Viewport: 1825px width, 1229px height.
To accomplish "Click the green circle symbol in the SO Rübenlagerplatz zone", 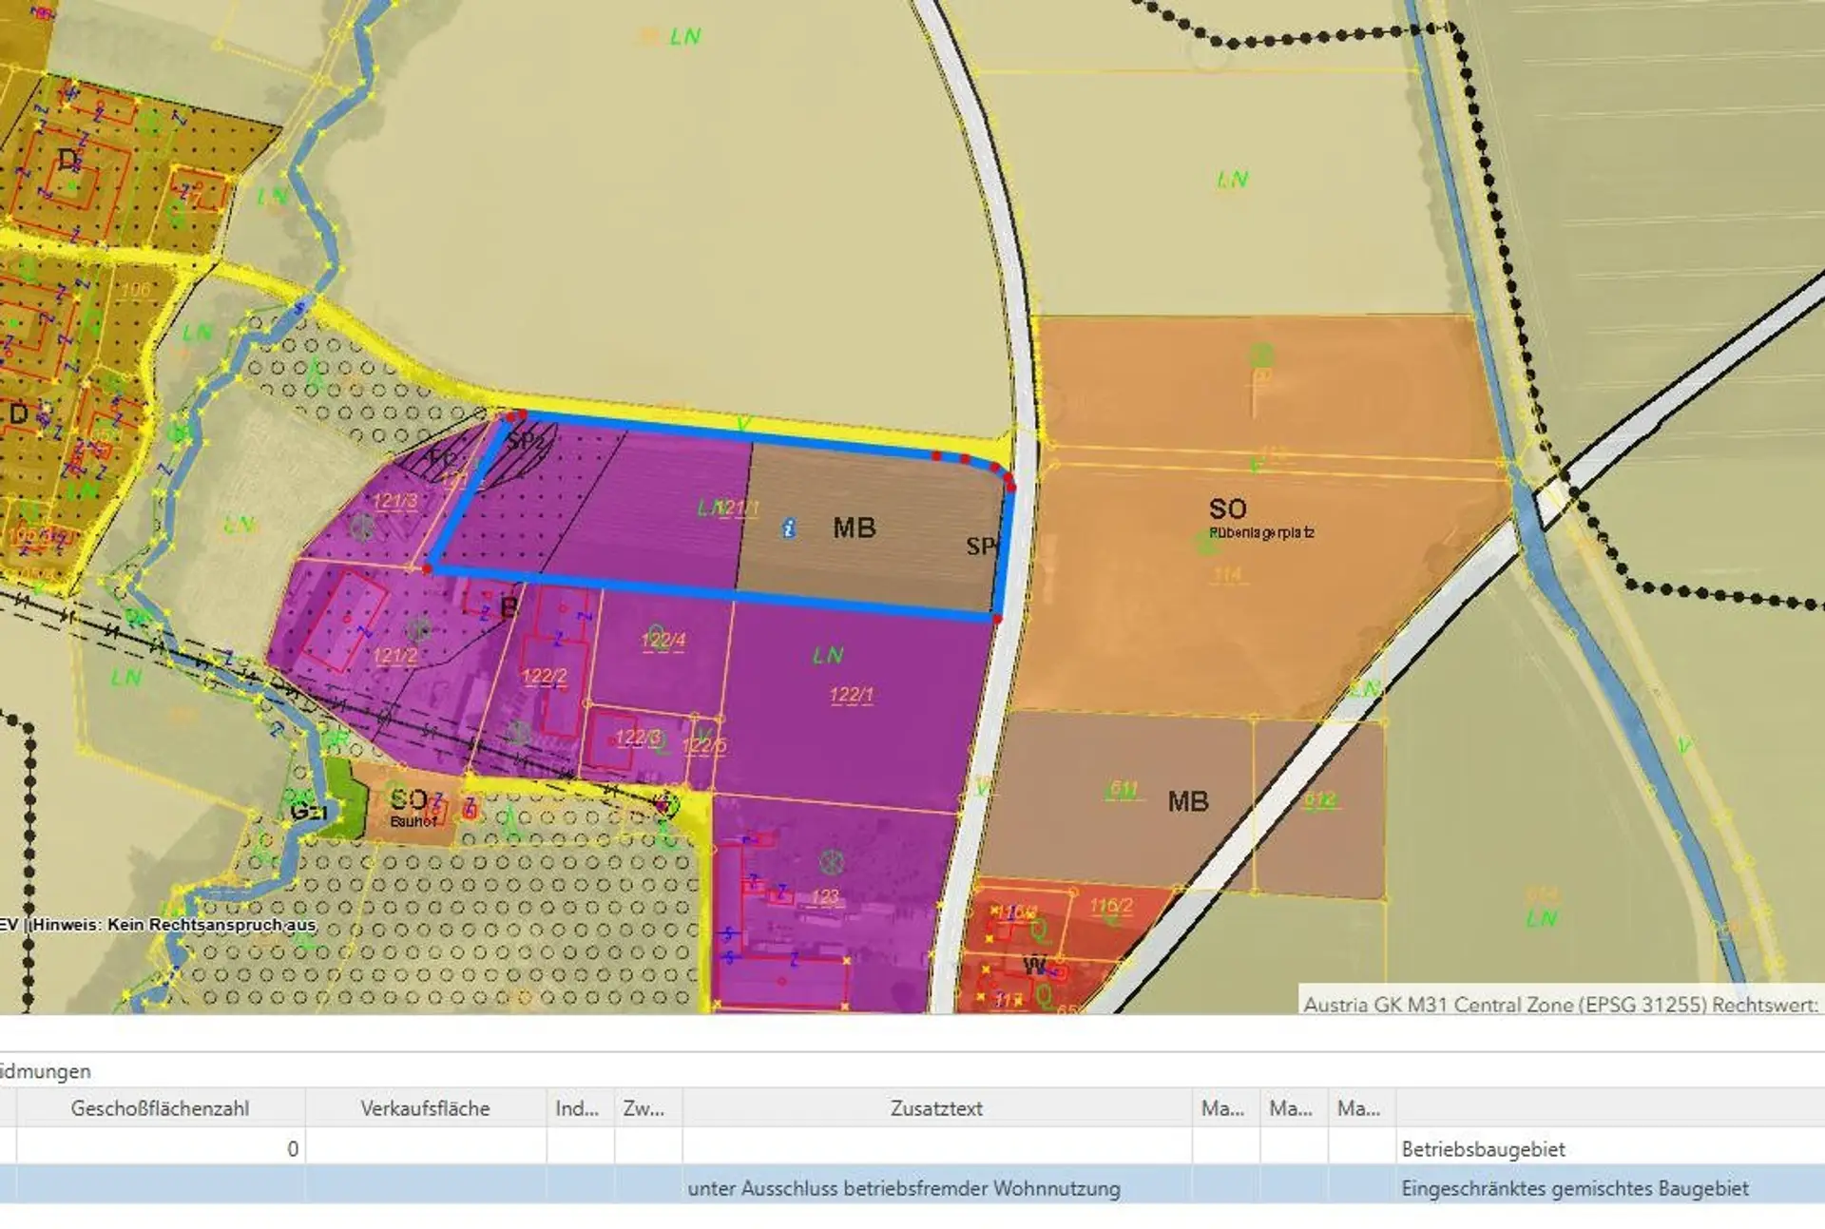I will [1260, 355].
